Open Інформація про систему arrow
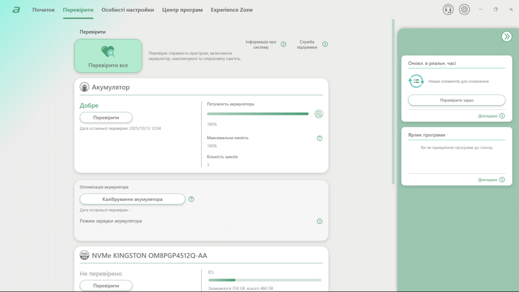519x292 pixels. click(x=283, y=44)
